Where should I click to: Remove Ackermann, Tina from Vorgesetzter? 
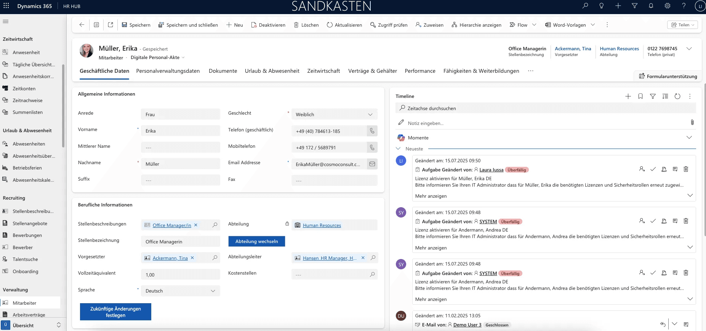192,258
